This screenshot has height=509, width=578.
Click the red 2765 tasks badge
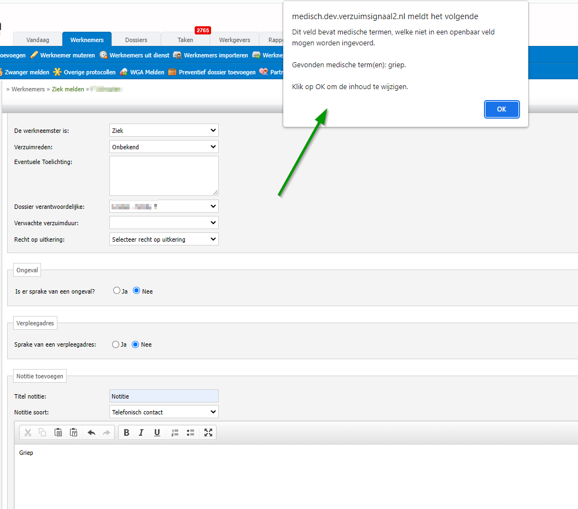203,30
